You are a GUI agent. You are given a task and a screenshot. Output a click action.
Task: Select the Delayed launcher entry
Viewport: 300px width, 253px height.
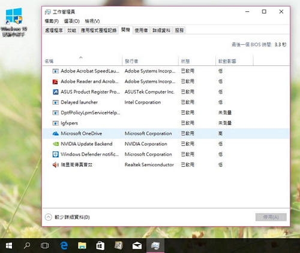(x=79, y=102)
